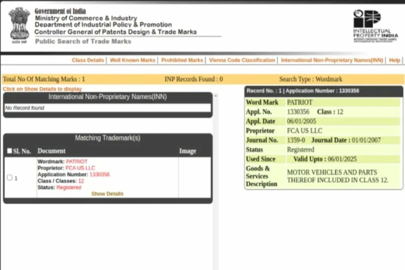Click 'INP Records Found : 0' text
The image size is (405, 270).
[194, 79]
